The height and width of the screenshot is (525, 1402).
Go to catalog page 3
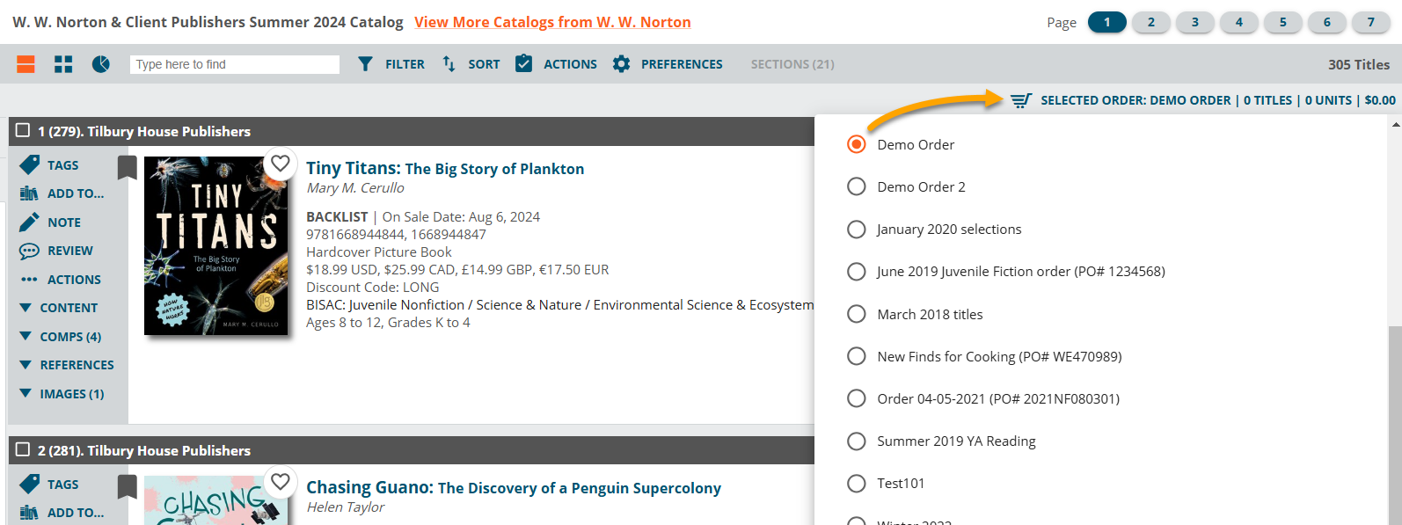click(x=1194, y=22)
